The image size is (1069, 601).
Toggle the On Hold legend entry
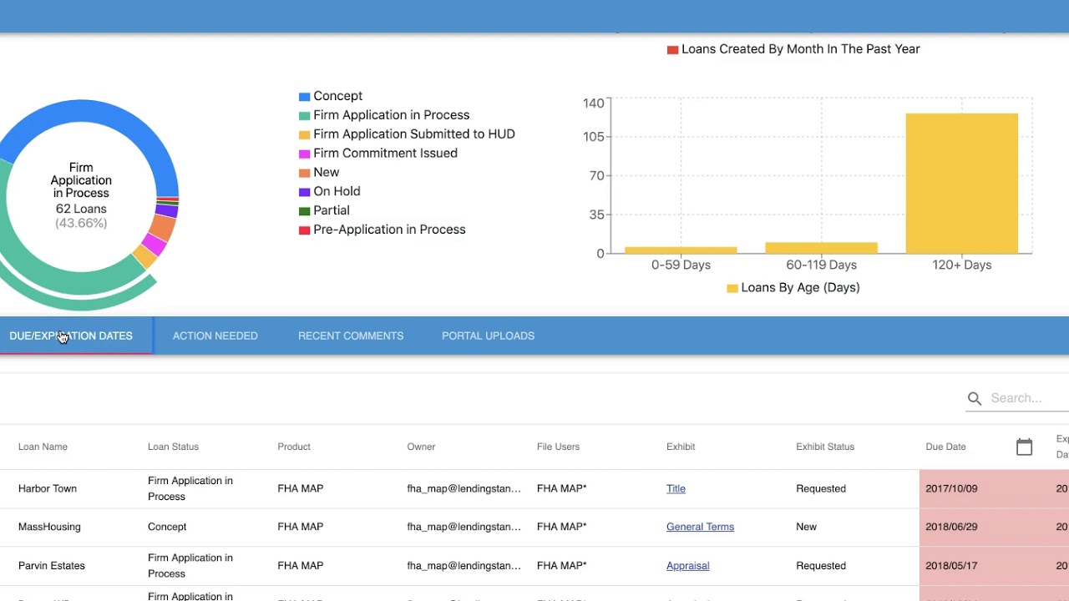[330, 191]
